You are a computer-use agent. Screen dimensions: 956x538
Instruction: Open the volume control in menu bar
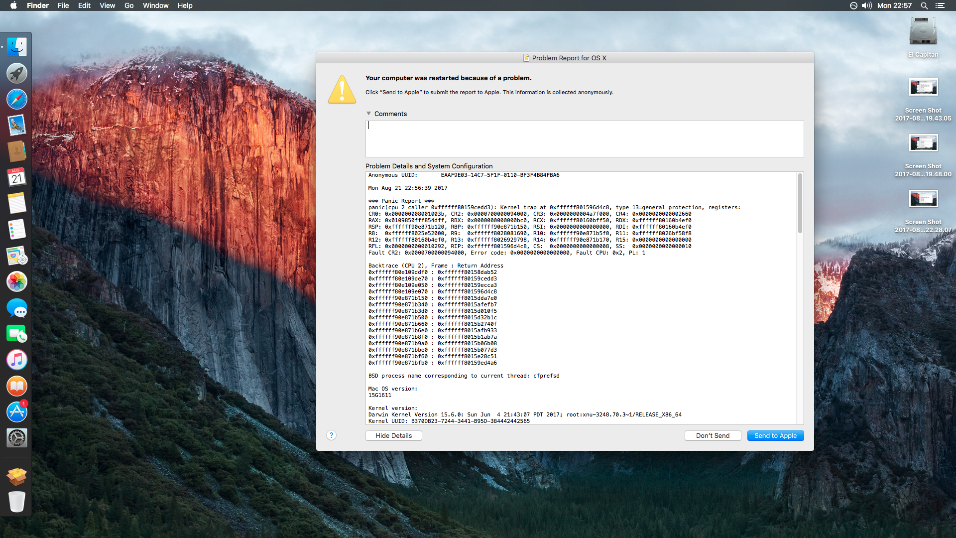867,5
